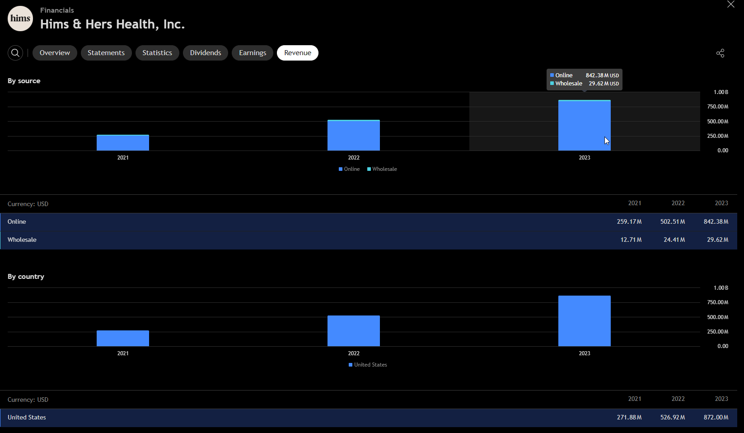The width and height of the screenshot is (744, 433).
Task: Click the 2023 bar in By source chart
Action: coord(585,125)
